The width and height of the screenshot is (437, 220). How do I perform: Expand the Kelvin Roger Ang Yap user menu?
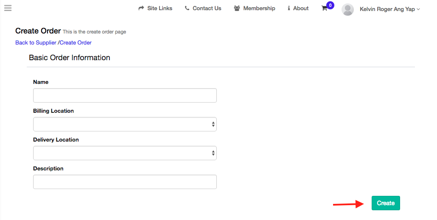389,9
